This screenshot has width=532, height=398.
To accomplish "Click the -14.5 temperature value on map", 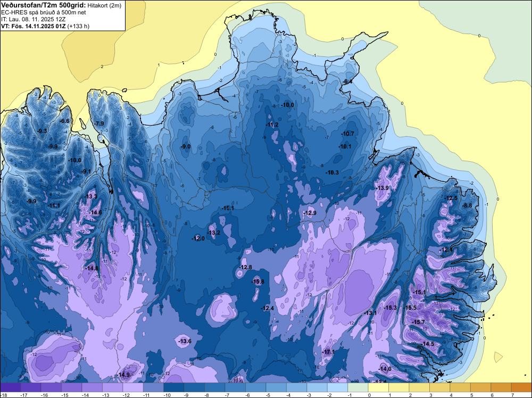I will [428, 344].
